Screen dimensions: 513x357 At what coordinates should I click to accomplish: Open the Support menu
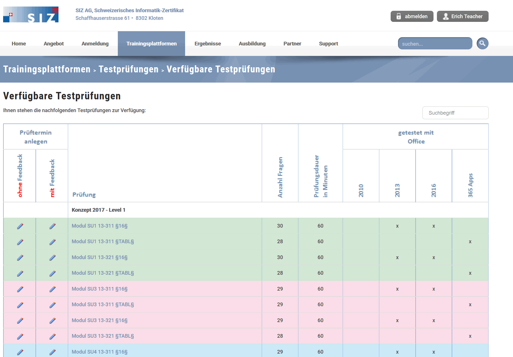coord(328,43)
